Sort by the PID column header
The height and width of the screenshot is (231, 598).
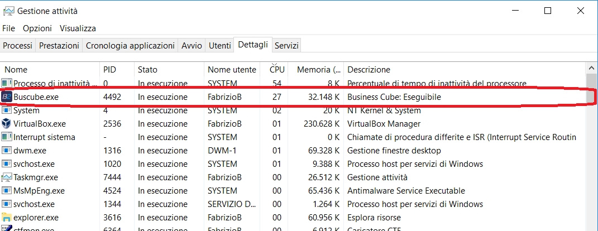109,70
